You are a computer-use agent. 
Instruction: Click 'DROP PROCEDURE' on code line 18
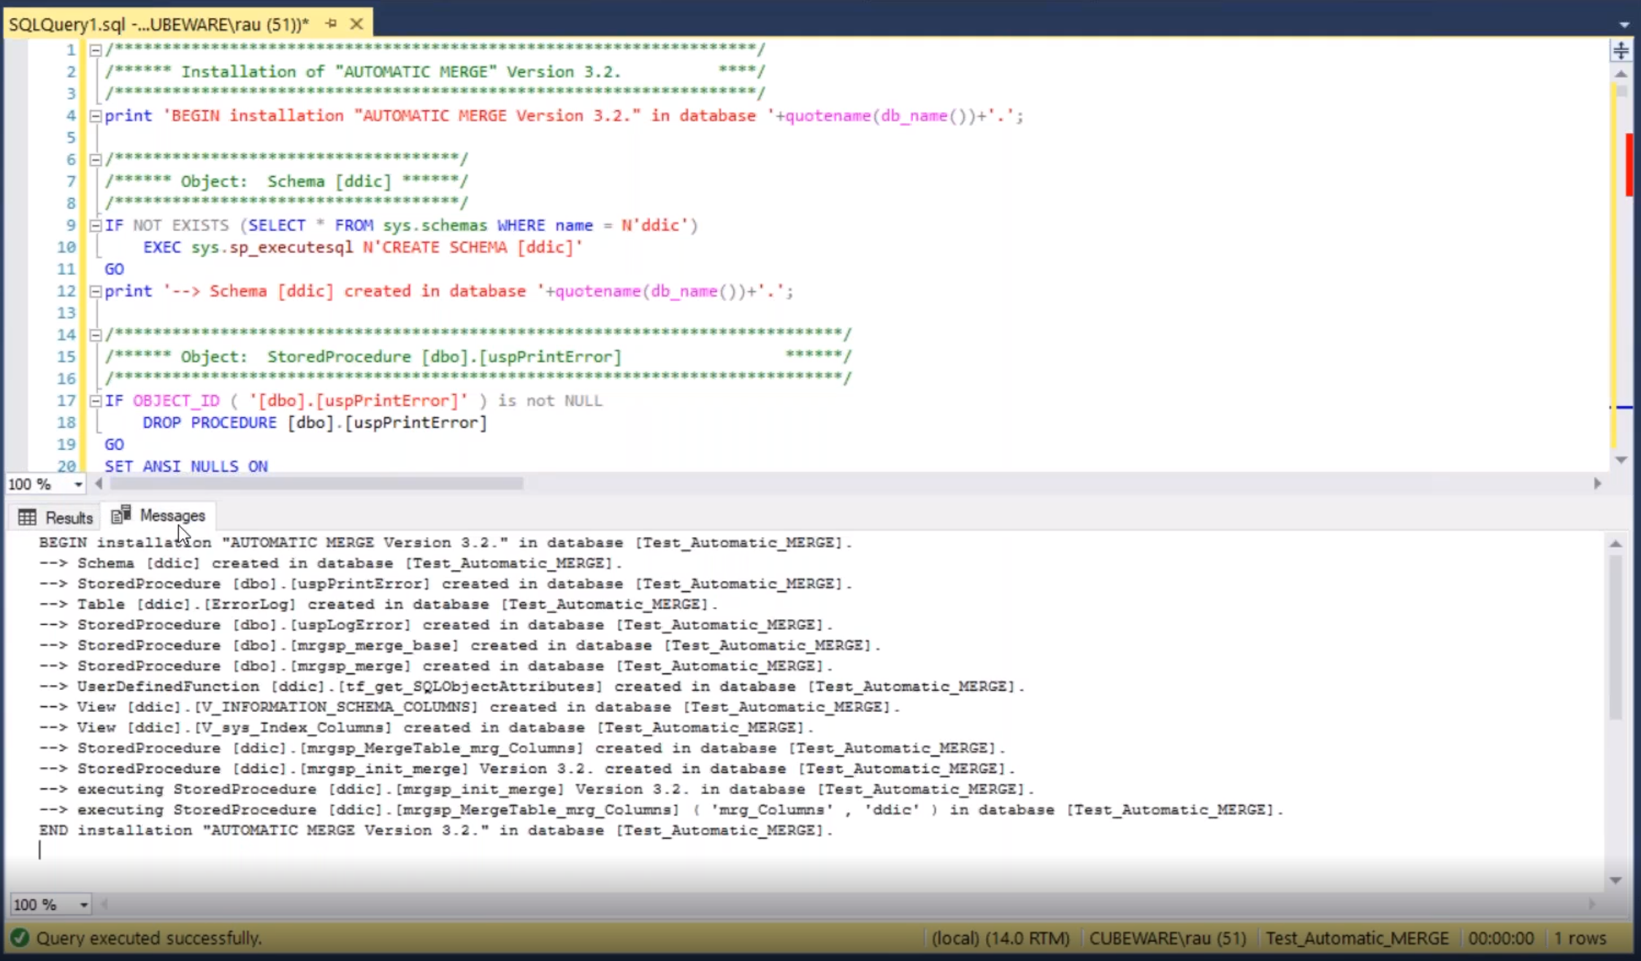coord(210,423)
